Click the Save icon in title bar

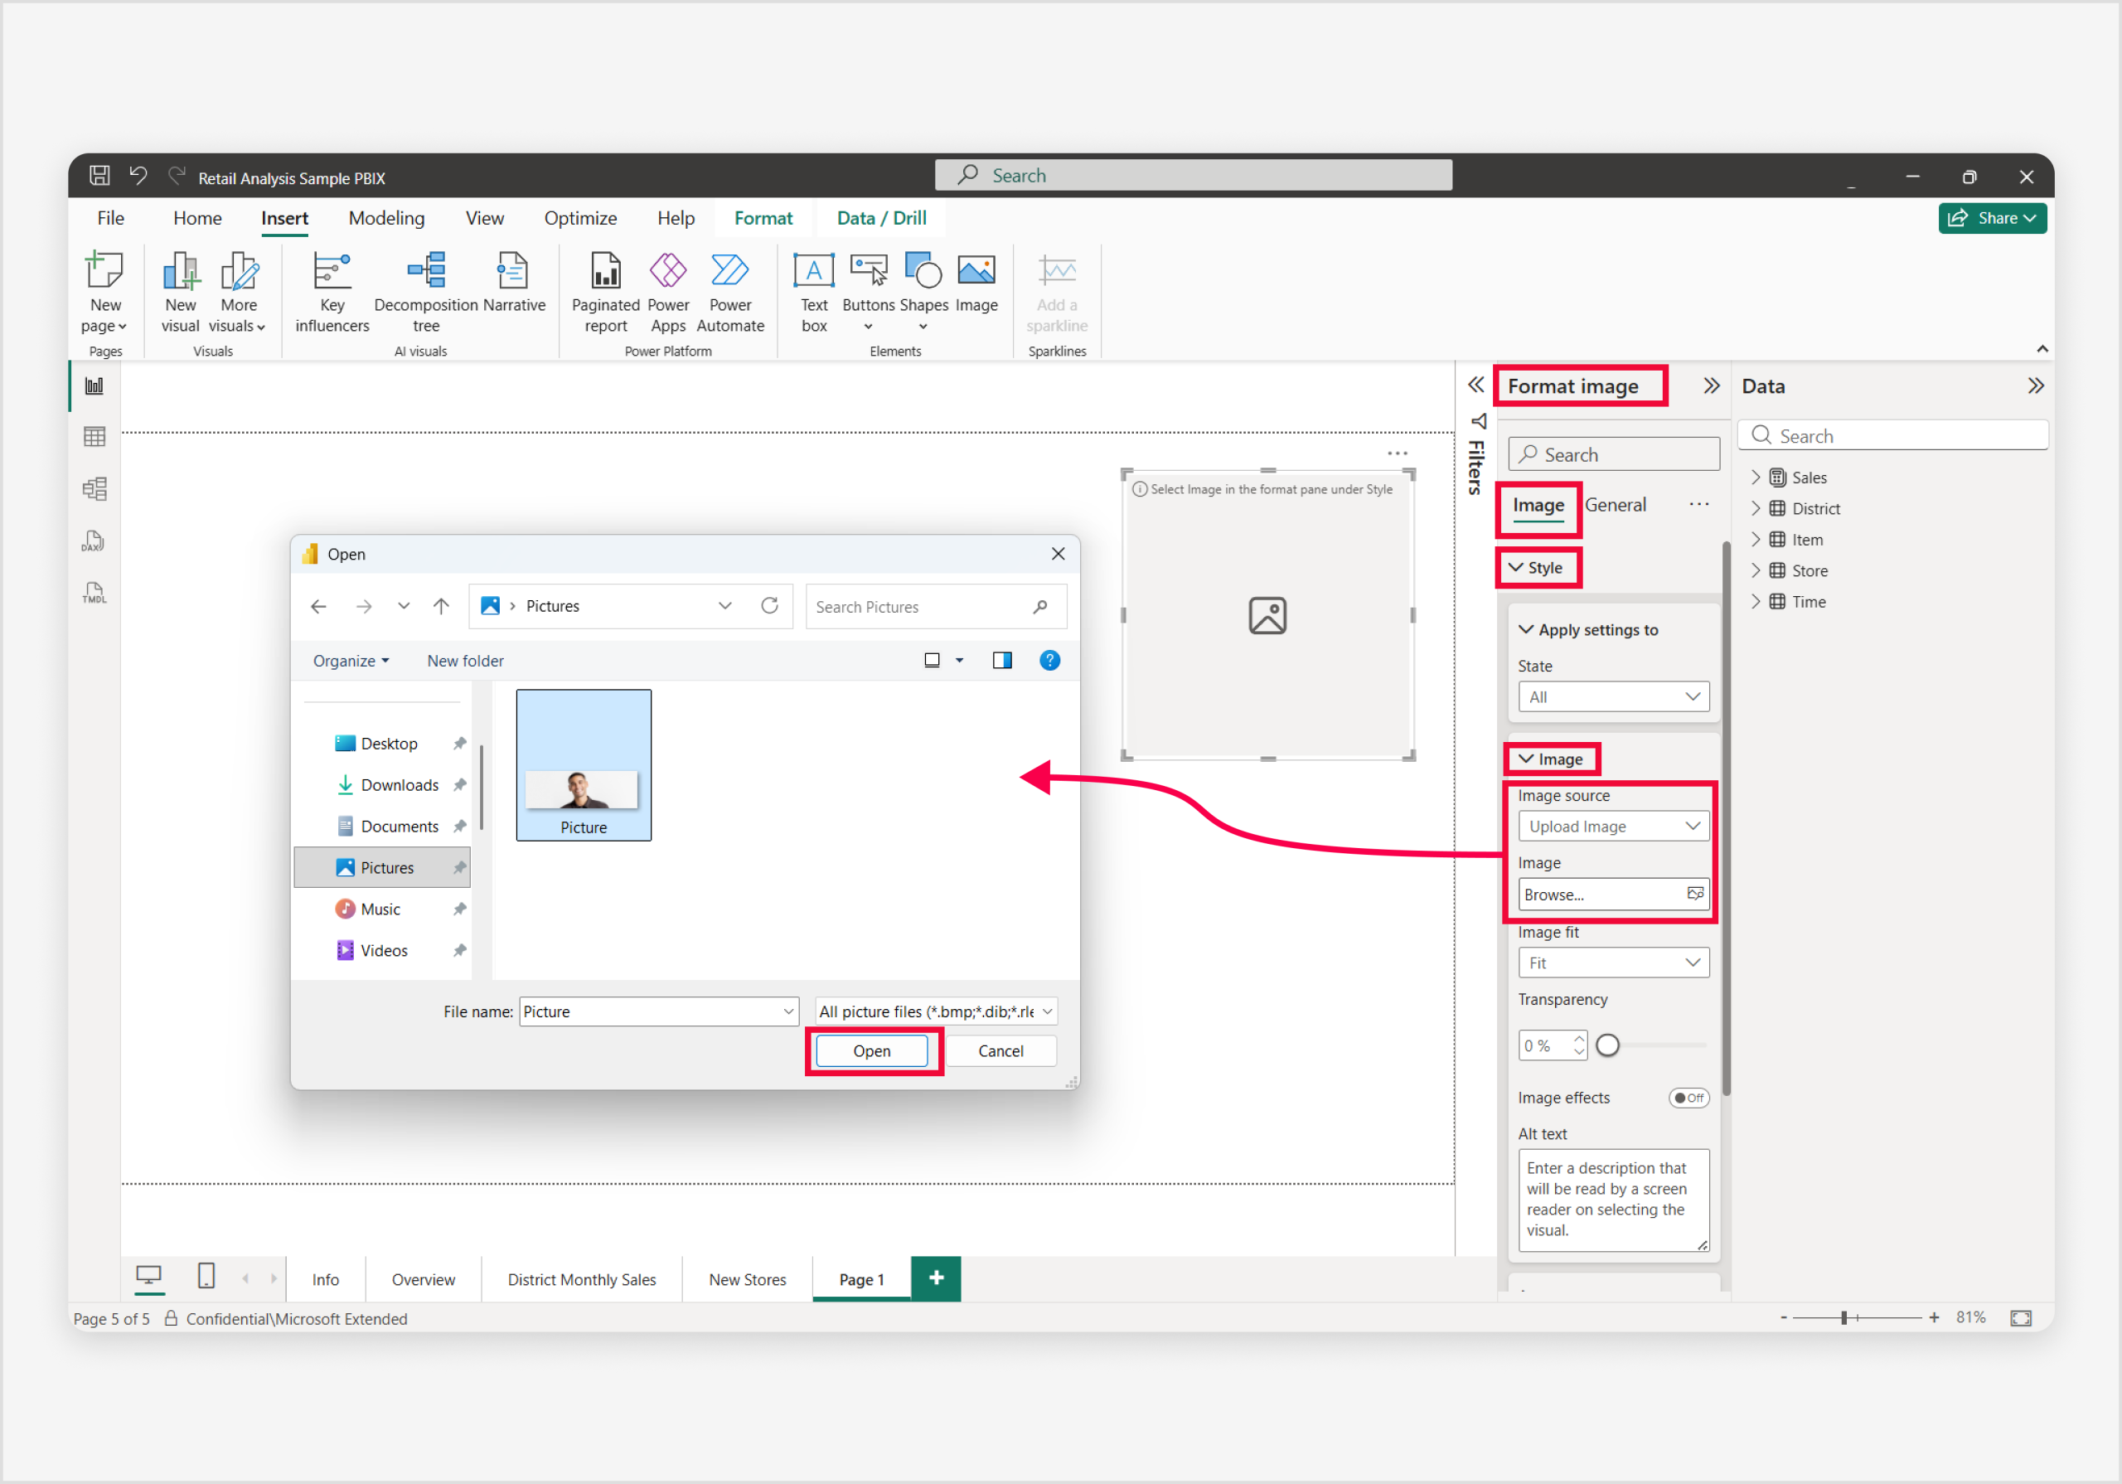click(99, 176)
